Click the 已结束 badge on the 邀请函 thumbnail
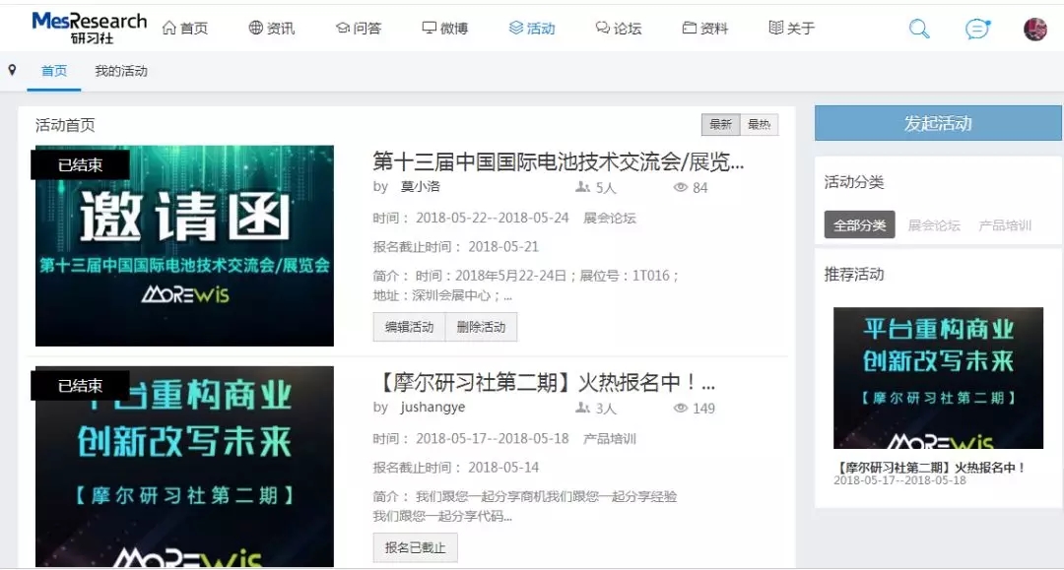Image resolution: width=1064 pixels, height=570 pixels. 80,164
